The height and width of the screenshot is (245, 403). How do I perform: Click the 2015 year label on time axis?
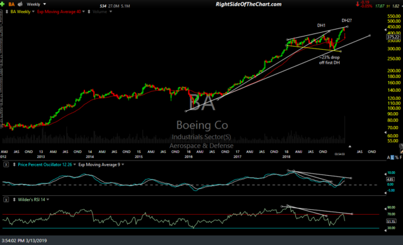click(139, 157)
